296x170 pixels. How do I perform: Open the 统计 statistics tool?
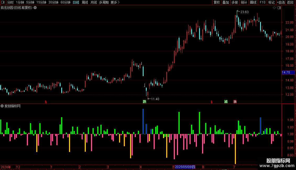[244, 2]
